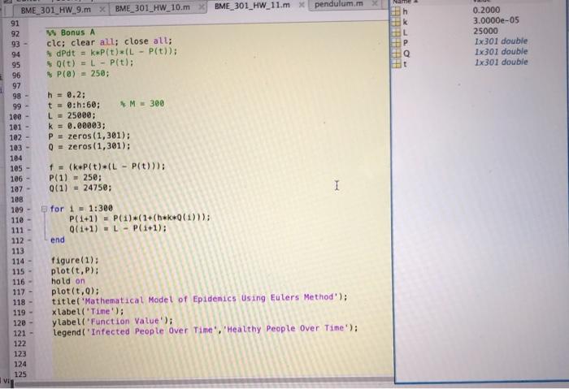Image resolution: width=569 pixels, height=389 pixels.
Task: Switch to the BME_301_HW_10.m tab
Action: (x=153, y=7)
